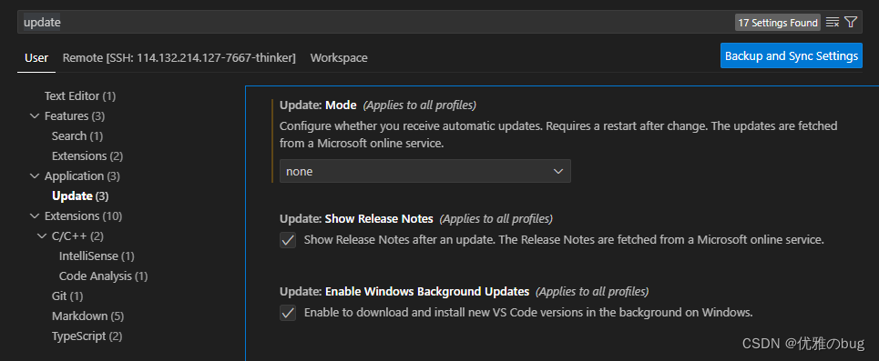Viewport: 879px width, 361px height.
Task: Open the settings filter funnel icon
Action: pyautogui.click(x=851, y=23)
